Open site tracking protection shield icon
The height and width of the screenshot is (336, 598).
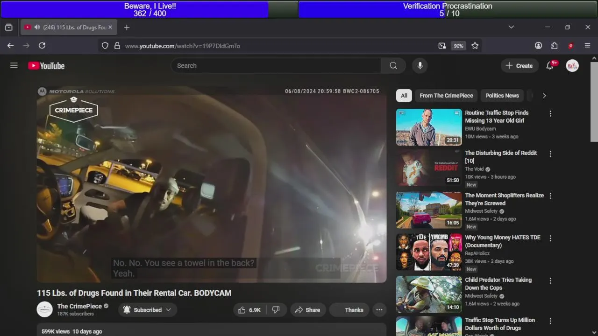tap(105, 46)
